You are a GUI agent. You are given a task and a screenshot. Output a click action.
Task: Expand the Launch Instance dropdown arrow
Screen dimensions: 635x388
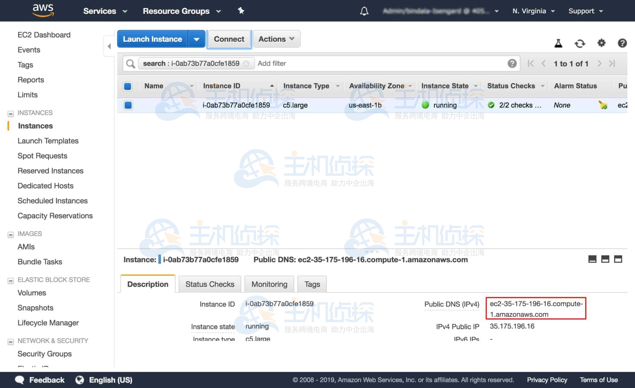point(197,39)
